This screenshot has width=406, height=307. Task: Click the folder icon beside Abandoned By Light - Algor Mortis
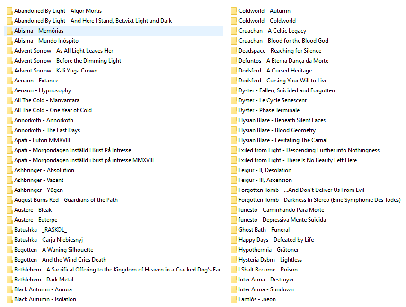click(x=9, y=11)
